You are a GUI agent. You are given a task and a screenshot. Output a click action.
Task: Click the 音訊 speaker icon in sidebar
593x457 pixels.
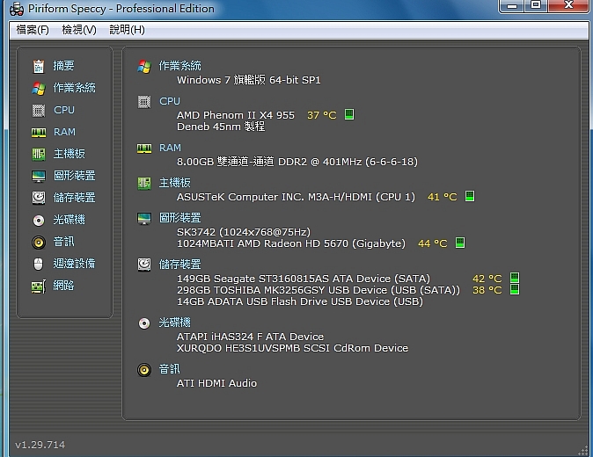click(x=39, y=242)
